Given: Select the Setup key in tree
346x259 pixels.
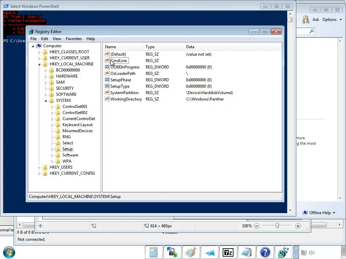Looking at the screenshot, I should point(67,149).
